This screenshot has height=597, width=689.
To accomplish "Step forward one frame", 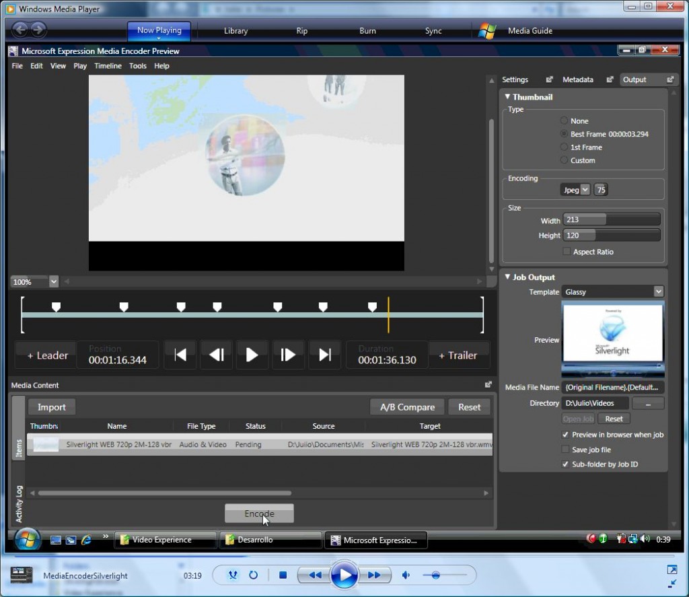I will tap(289, 355).
